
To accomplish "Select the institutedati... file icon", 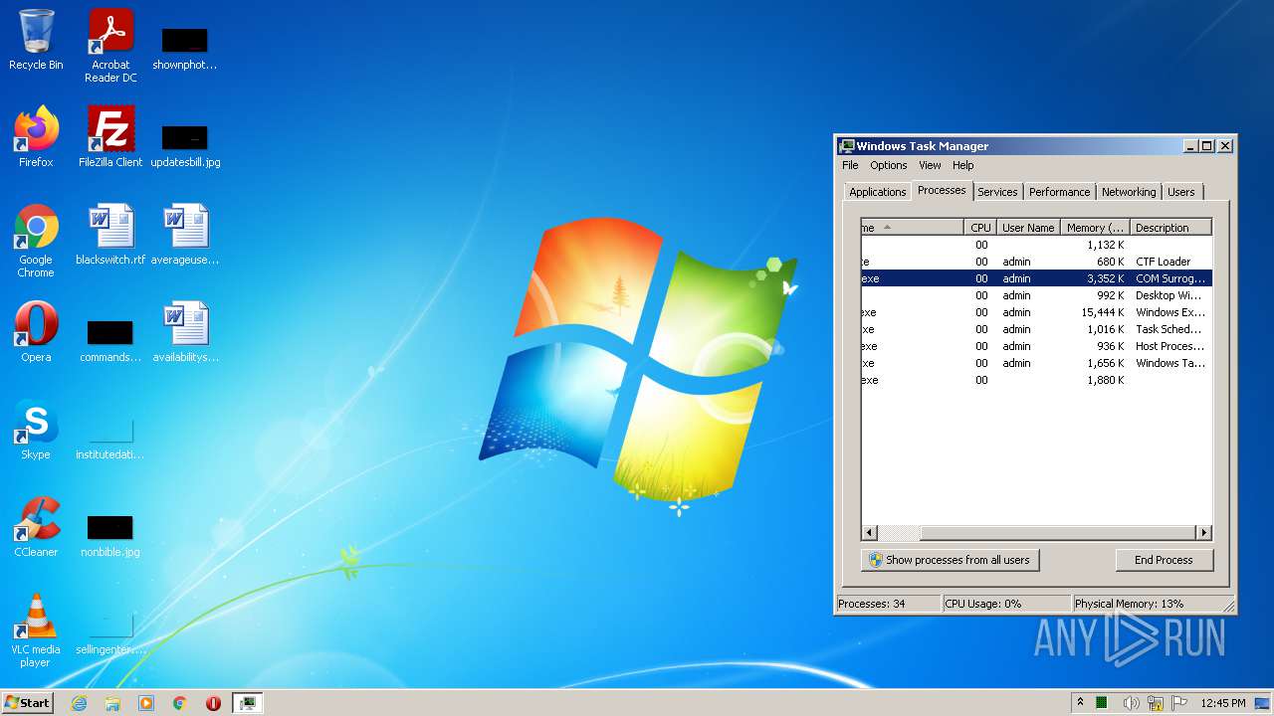I will (110, 438).
